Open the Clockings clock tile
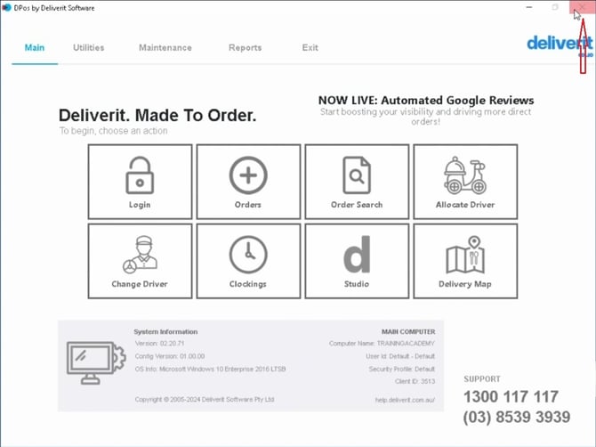 (x=248, y=261)
